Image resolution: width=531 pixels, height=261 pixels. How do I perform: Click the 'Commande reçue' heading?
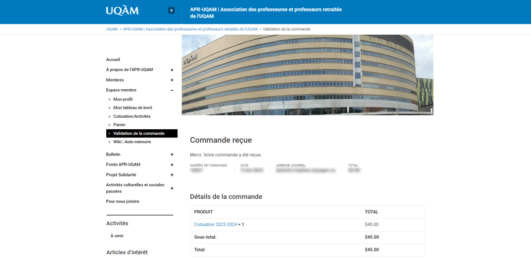point(221,140)
